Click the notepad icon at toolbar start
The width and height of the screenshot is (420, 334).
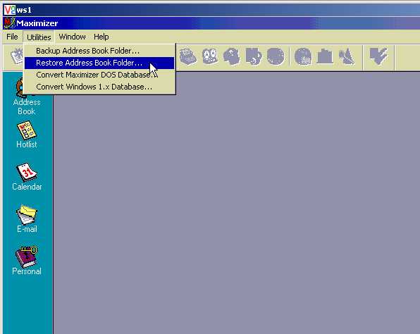[x=17, y=56]
